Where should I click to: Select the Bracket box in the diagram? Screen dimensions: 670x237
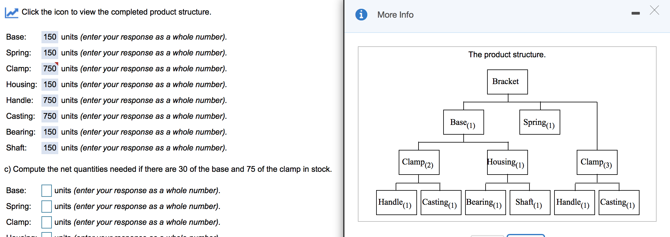[x=507, y=81]
